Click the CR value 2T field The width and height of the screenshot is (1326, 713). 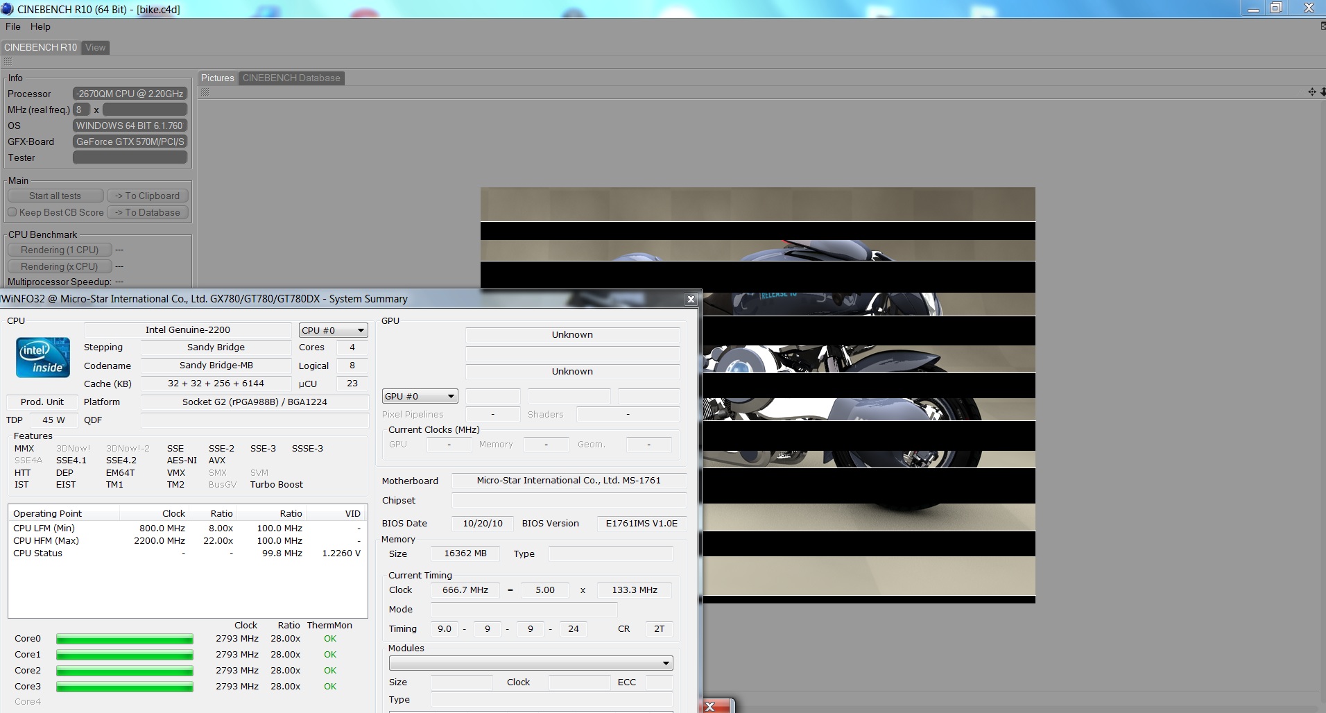click(x=659, y=629)
